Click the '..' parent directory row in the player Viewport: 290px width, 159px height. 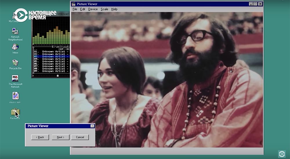[51, 49]
